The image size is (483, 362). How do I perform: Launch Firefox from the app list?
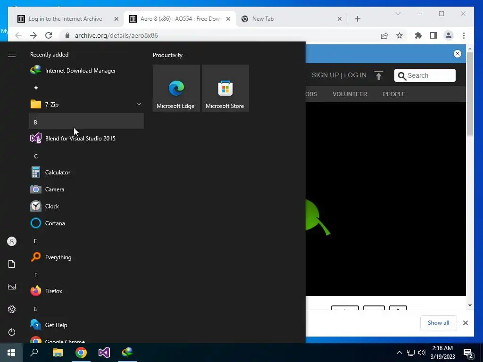tap(86, 291)
